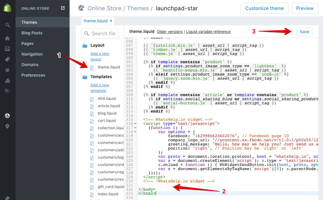Screen dimensions: 323x200
Task: Click the Layout section heading
Action: tap(98, 45)
